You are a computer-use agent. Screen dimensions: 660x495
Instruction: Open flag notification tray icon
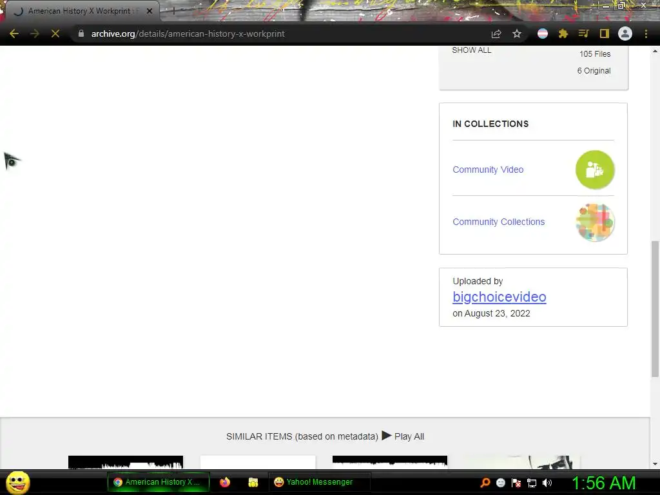click(516, 483)
